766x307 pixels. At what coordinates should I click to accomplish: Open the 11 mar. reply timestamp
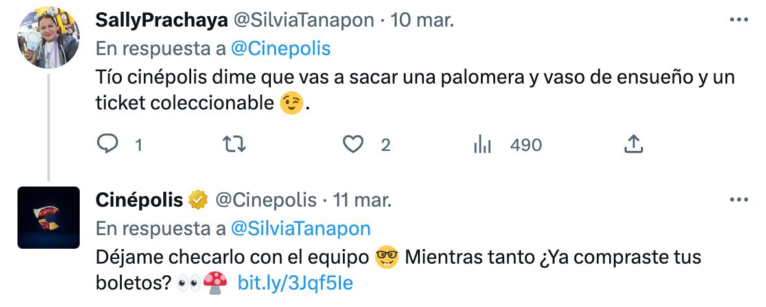(x=362, y=200)
